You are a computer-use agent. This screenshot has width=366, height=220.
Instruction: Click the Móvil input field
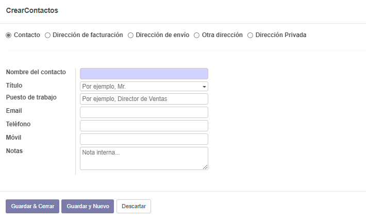click(x=144, y=139)
